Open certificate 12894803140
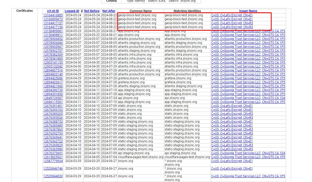The width and height of the screenshot is (312, 182). pyautogui.click(x=53, y=74)
